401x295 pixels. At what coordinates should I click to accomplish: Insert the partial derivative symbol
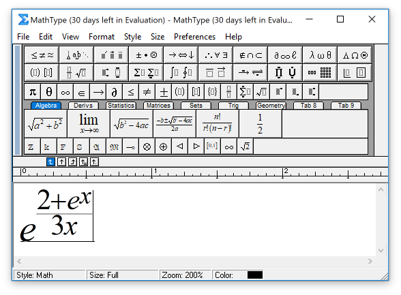pos(115,92)
